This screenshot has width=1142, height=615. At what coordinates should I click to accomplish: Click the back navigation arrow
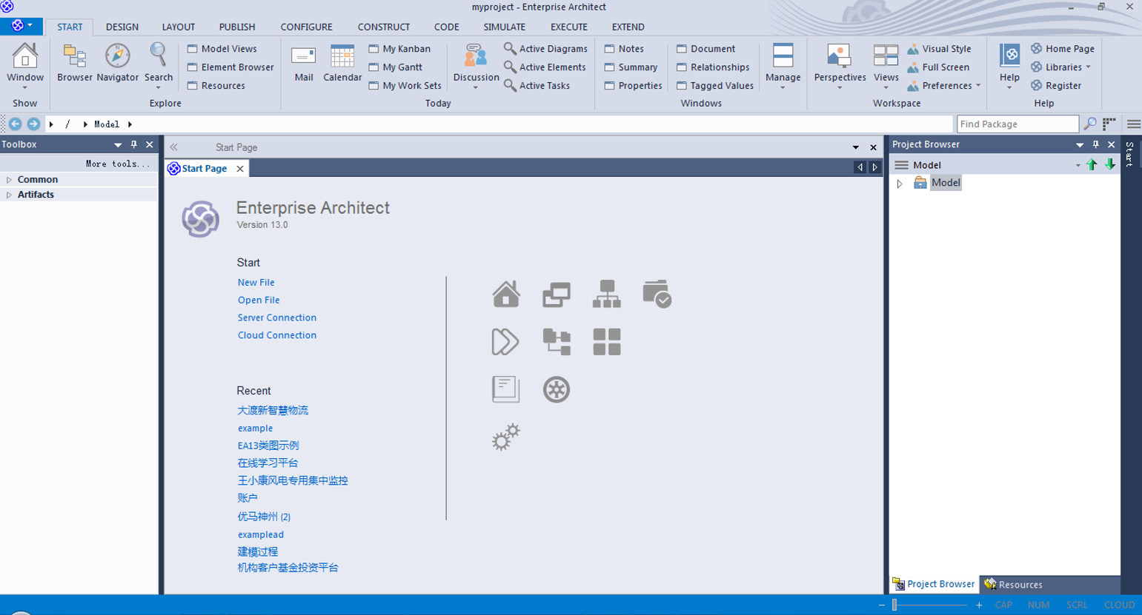point(15,124)
